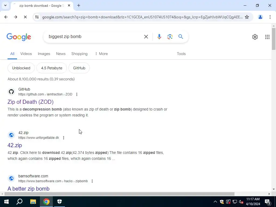Open File Explorer from the taskbar
This screenshot has height=207, width=276.
(33, 202)
